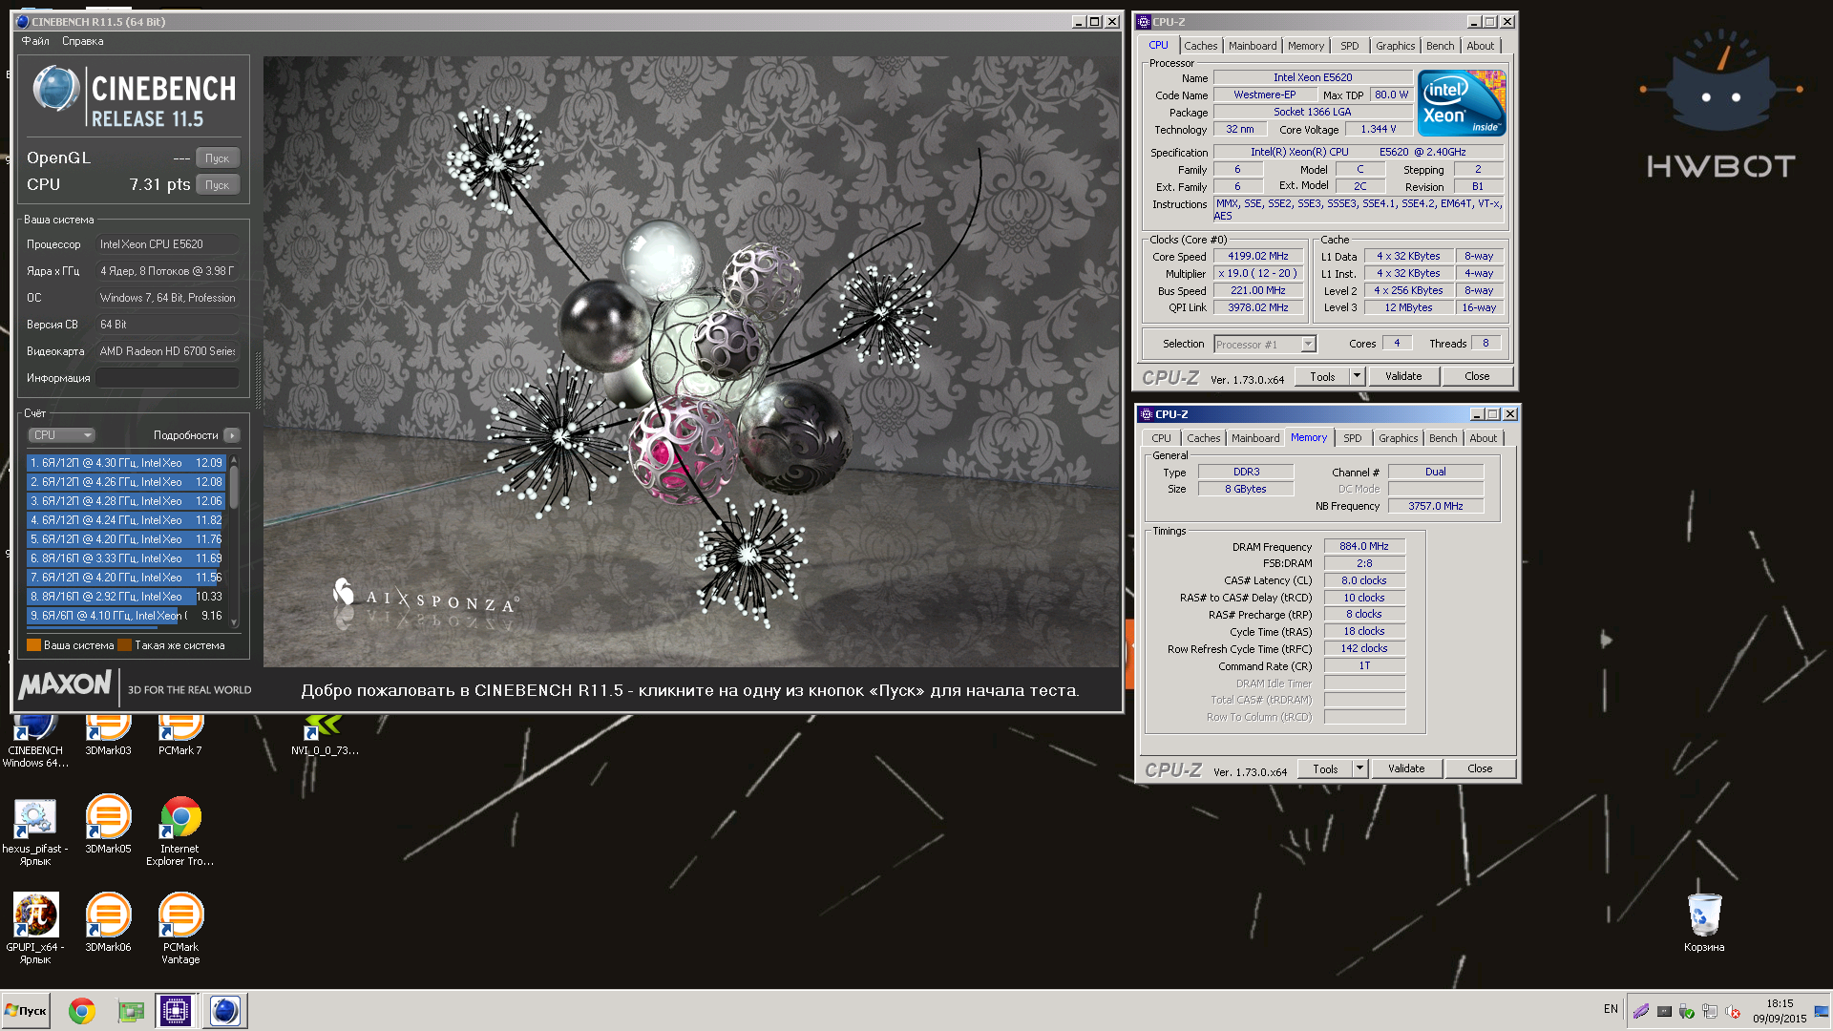The image size is (1833, 1031).
Task: Click the dark monitor tray icon
Action: pos(1664,1011)
